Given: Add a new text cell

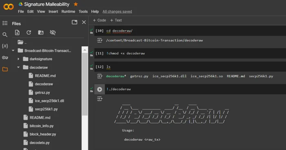Looking at the screenshot, I should [x=116, y=20].
